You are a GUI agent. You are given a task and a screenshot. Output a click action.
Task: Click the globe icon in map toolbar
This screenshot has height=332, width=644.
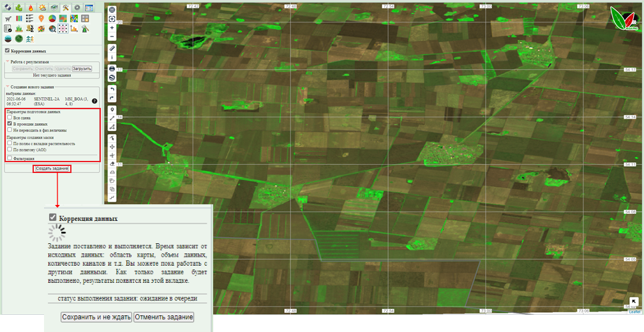(x=112, y=10)
